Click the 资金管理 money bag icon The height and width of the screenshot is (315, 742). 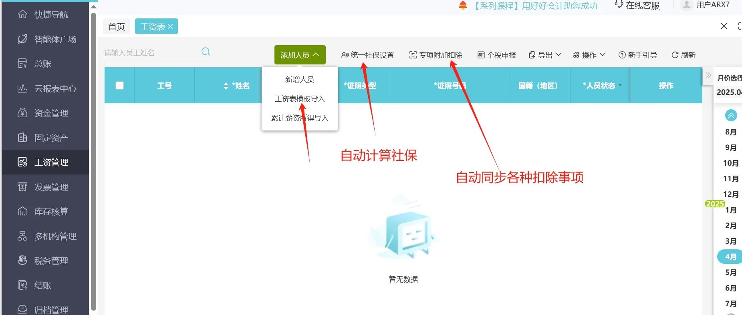[x=22, y=113]
